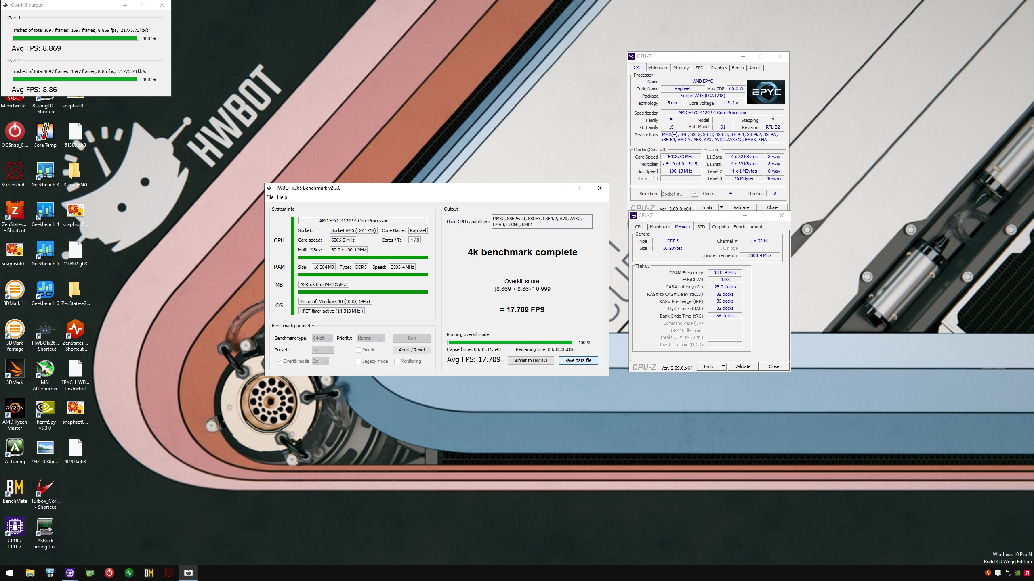Open the Help menu in HWBOT x265

282,197
